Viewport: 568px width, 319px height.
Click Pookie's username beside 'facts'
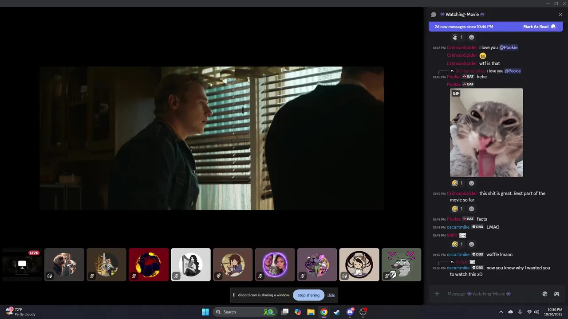[x=454, y=219]
